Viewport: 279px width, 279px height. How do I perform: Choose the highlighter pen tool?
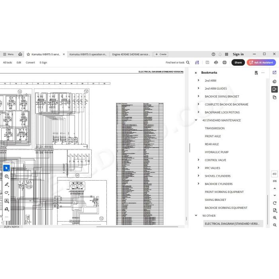[7, 185]
